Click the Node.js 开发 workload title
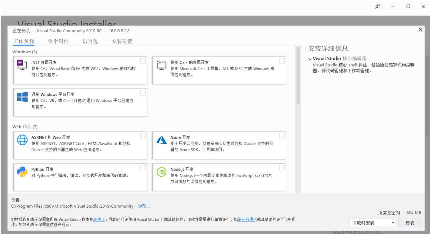Image resolution: width=430 pixels, height=234 pixels. pos(182,169)
